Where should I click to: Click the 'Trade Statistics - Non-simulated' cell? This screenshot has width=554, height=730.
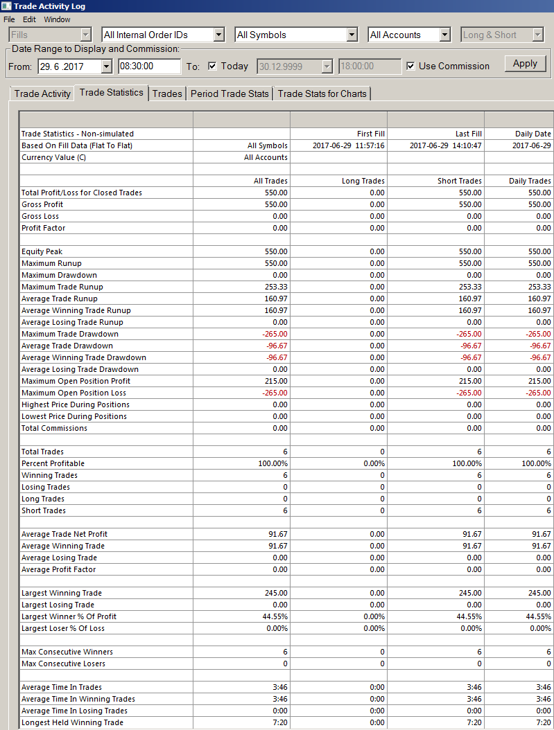[78, 134]
